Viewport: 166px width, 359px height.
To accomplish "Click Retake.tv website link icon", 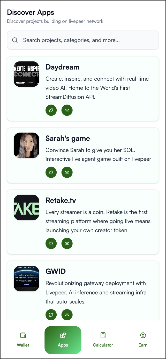I will 67,243.
